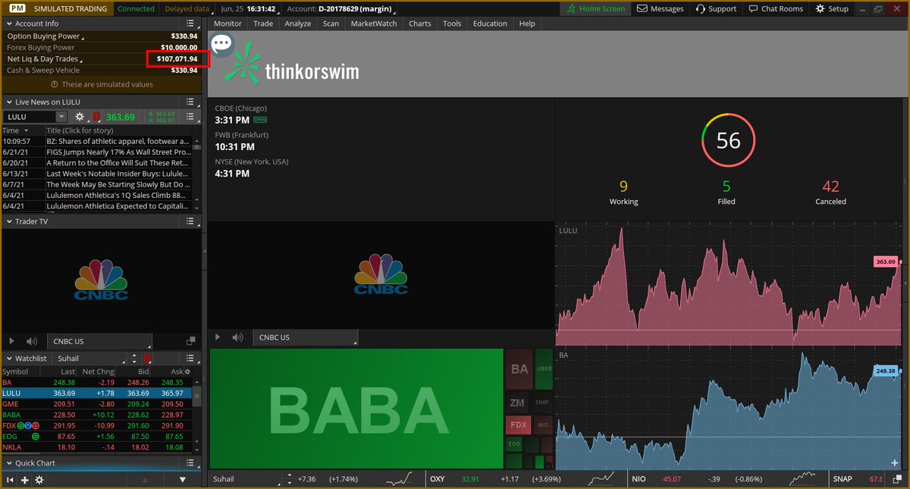Screen dimensions: 910x489
Task: Switch to the Charts tab
Action: tap(419, 24)
